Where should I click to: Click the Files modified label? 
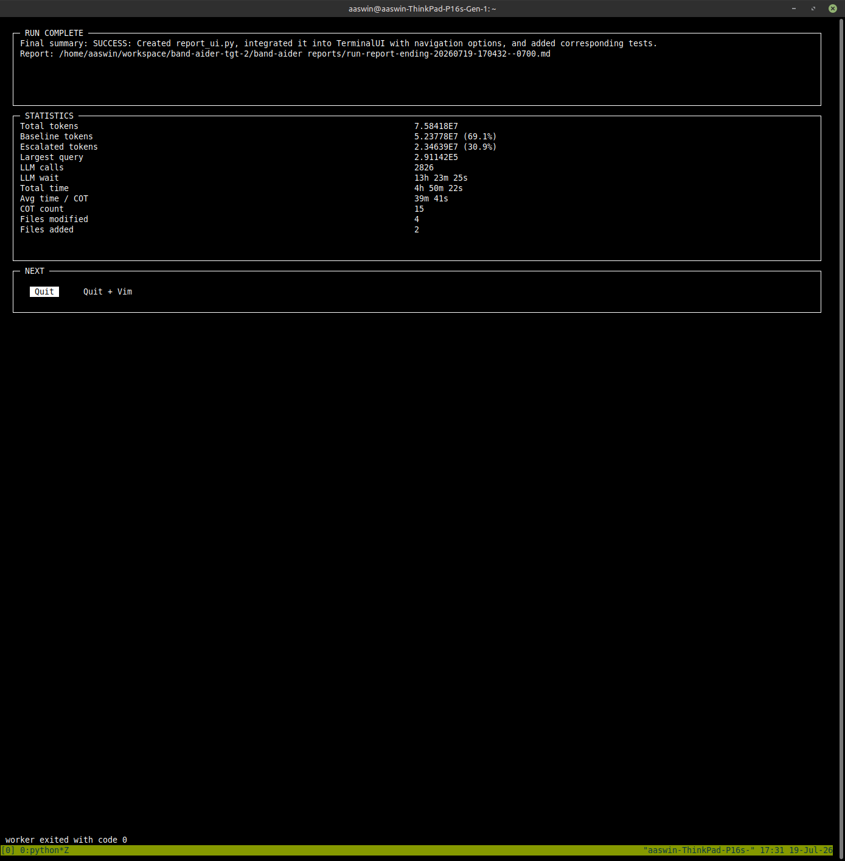(54, 219)
